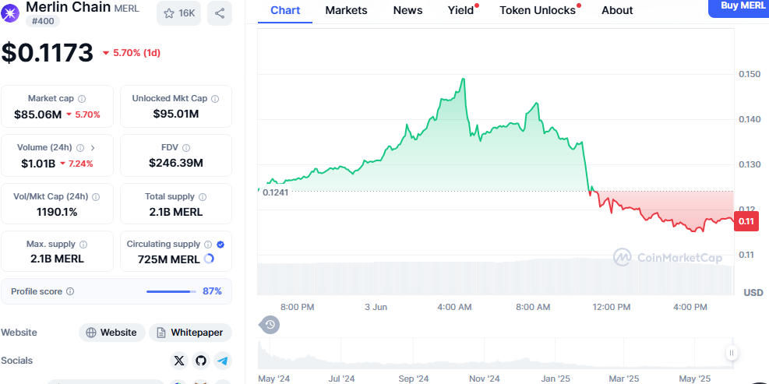The width and height of the screenshot is (769, 384).
Task: Click the MERL ticker symbol text
Action: [126, 9]
